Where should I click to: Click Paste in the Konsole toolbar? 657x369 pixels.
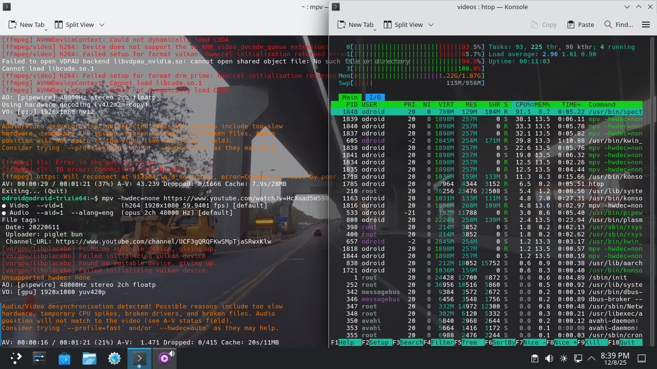(581, 25)
